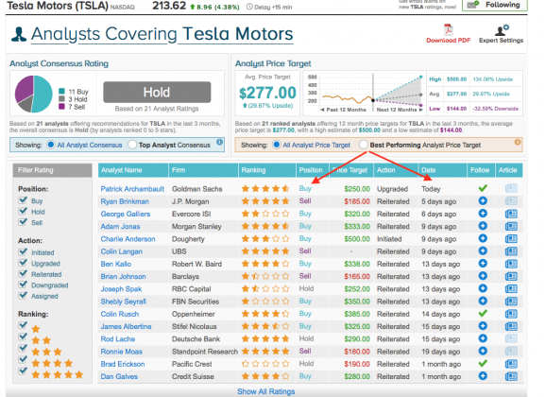Follow Shebly Seyrafi with plus icon
This screenshot has width=546, height=397.
pyautogui.click(x=483, y=302)
